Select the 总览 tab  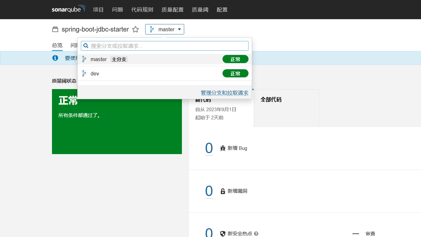pos(57,45)
